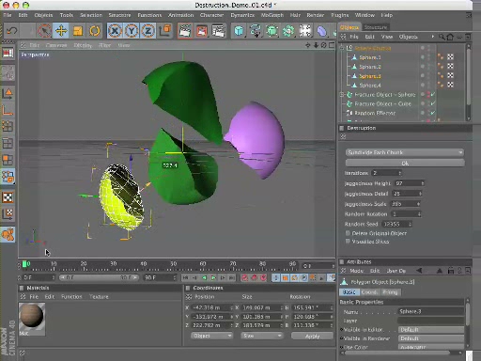Toggle X axis lock
Image resolution: width=481 pixels, height=361 pixels.
point(115,31)
